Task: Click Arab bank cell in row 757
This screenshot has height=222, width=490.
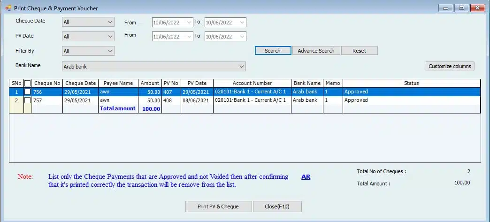Action: coord(307,100)
